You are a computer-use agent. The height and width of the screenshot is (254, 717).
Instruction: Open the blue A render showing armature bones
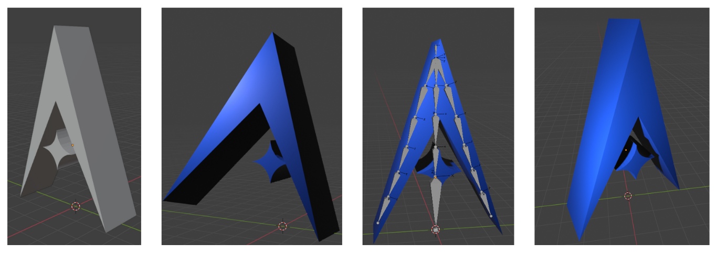point(438,126)
